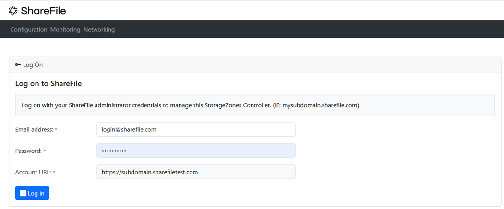Image resolution: width=504 pixels, height=209 pixels.
Task: Click the 'Log On' panel header text
Action: pyautogui.click(x=33, y=65)
